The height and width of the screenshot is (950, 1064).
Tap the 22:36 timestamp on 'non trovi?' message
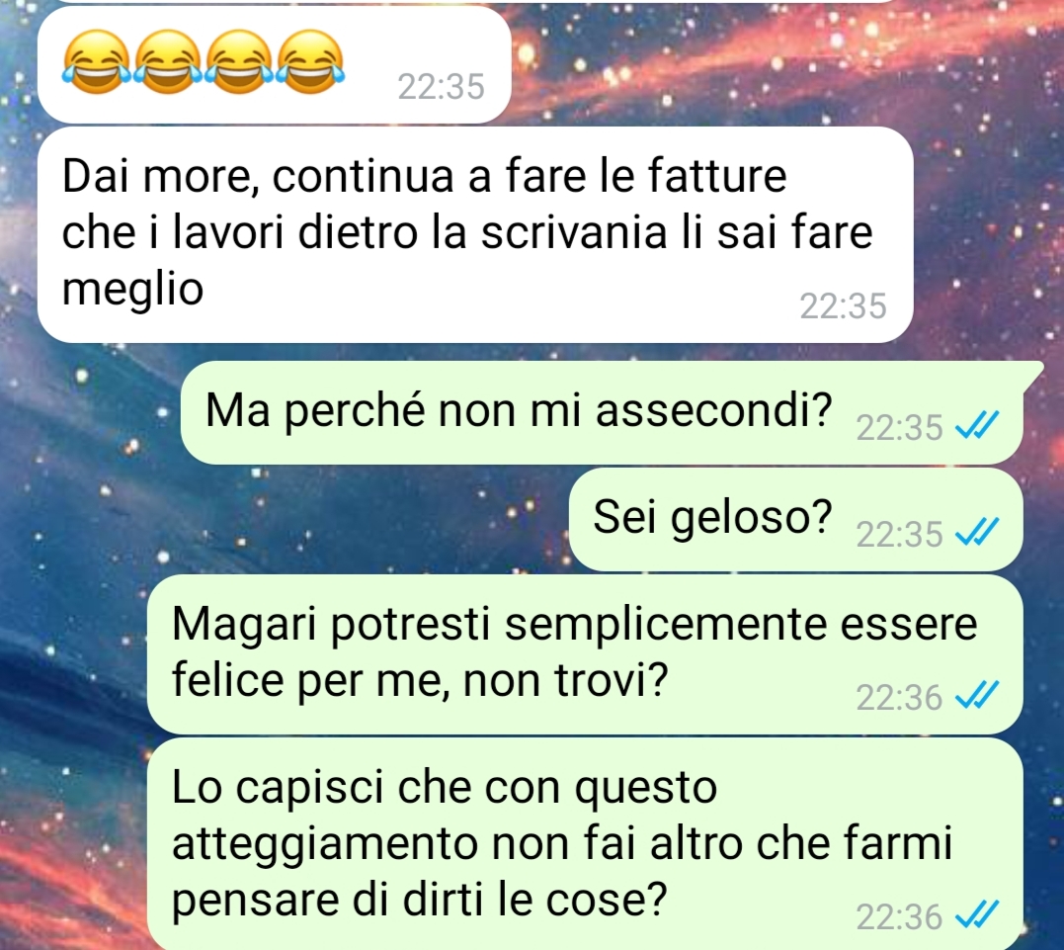click(899, 697)
